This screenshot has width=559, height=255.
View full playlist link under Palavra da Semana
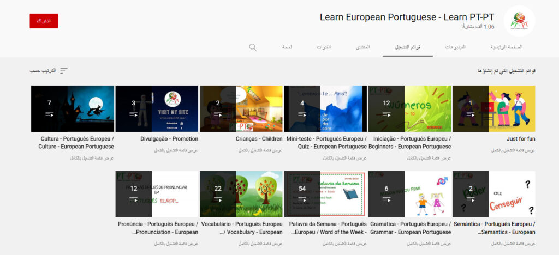point(345,244)
